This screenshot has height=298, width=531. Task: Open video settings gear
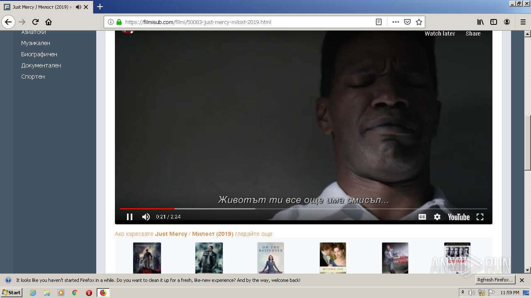pos(437,217)
